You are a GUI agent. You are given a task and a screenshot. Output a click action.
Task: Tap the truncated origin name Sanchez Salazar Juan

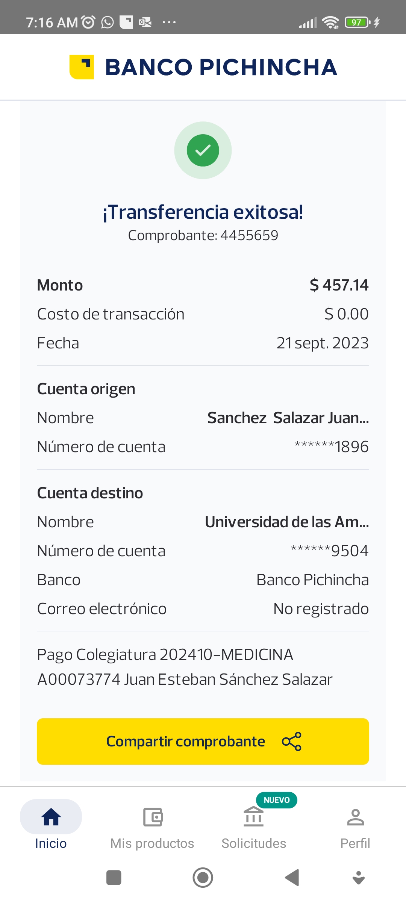288,418
